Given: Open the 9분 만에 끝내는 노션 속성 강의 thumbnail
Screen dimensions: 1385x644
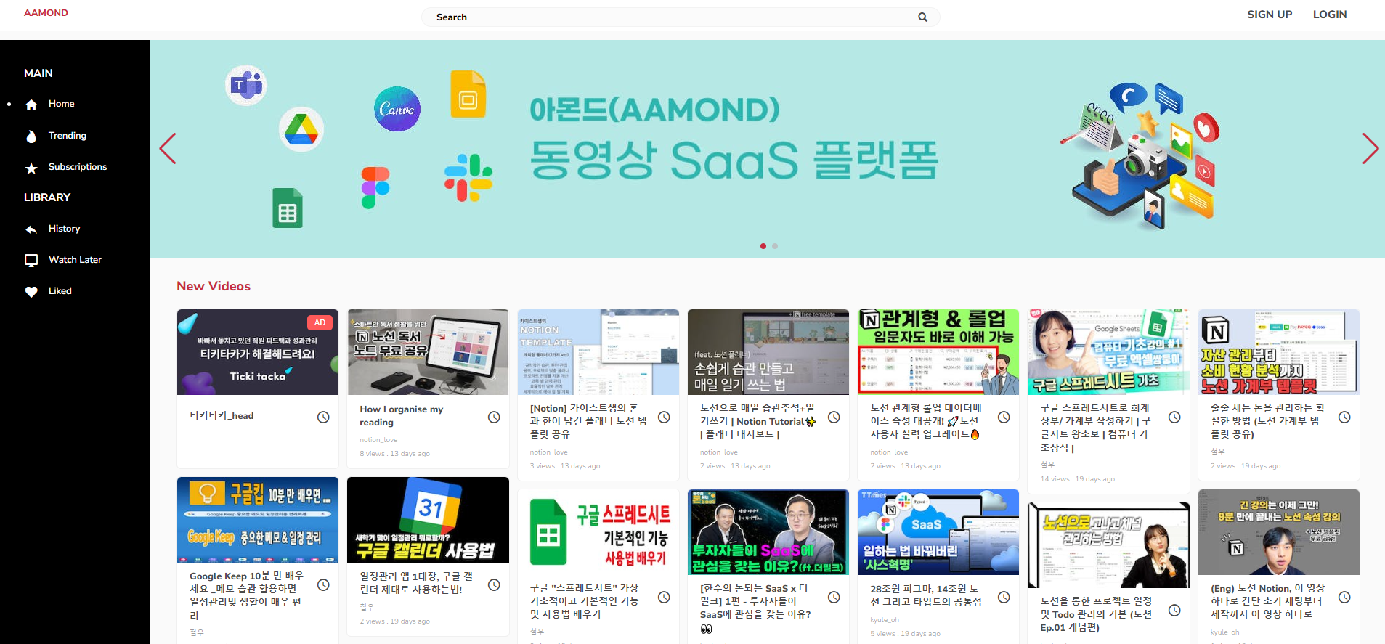Looking at the screenshot, I should coord(1279,532).
